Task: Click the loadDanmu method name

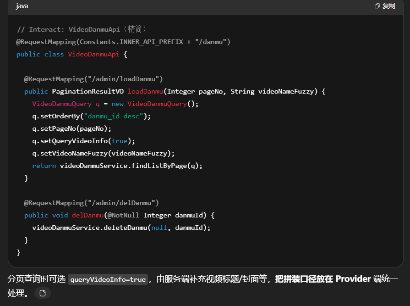Action: tap(146, 91)
